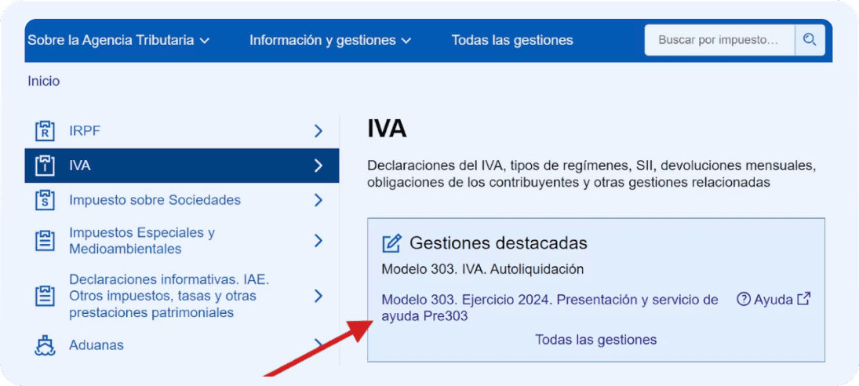Expand the IRPF row chevron

click(x=318, y=131)
